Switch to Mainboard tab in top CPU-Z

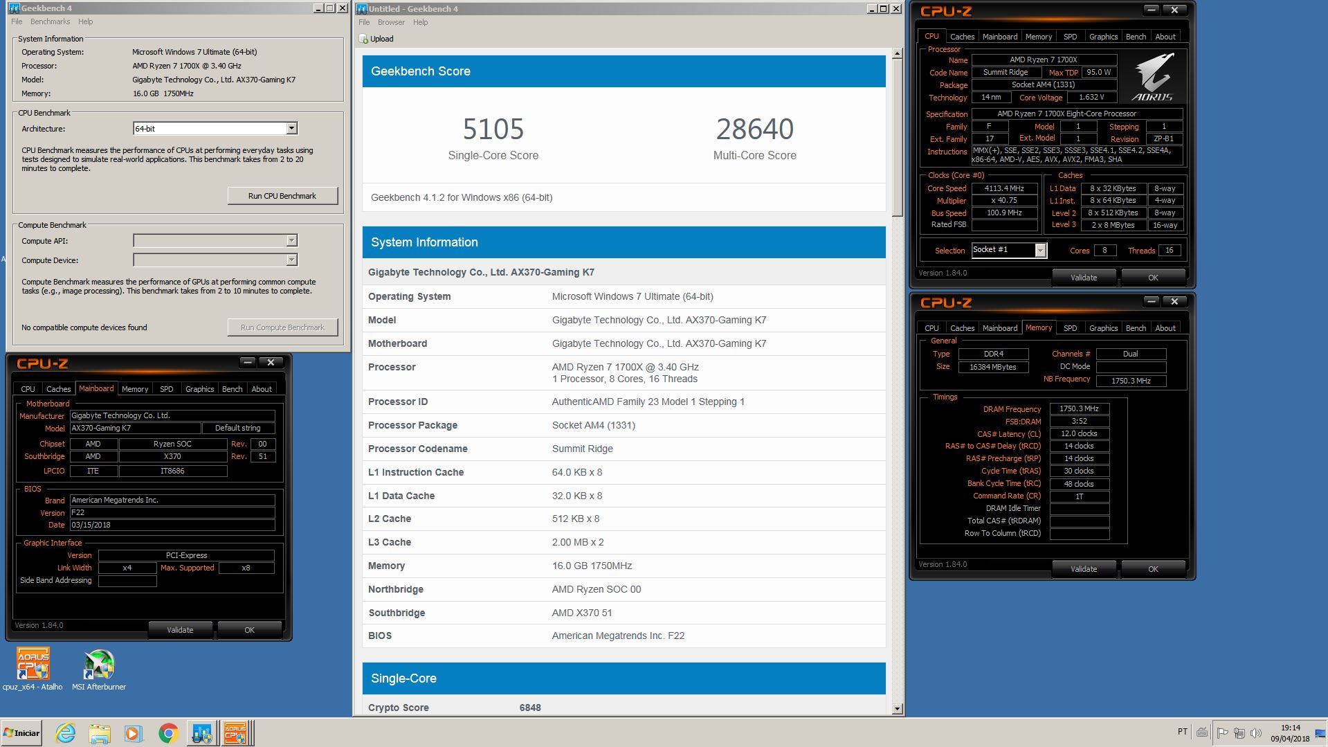coord(1000,37)
